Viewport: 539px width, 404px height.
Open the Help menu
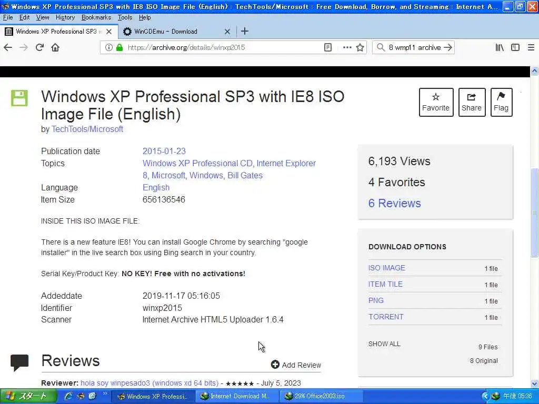click(145, 17)
